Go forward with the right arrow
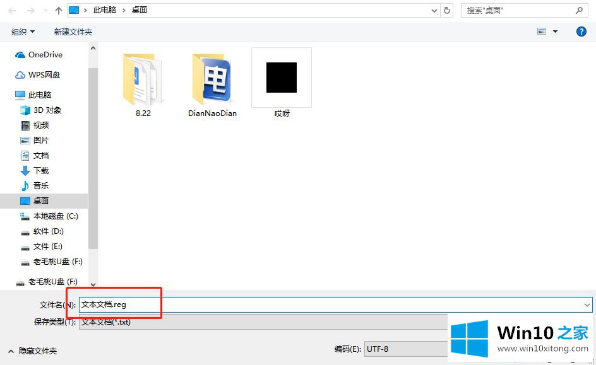596x365 pixels. pyautogui.click(x=31, y=11)
